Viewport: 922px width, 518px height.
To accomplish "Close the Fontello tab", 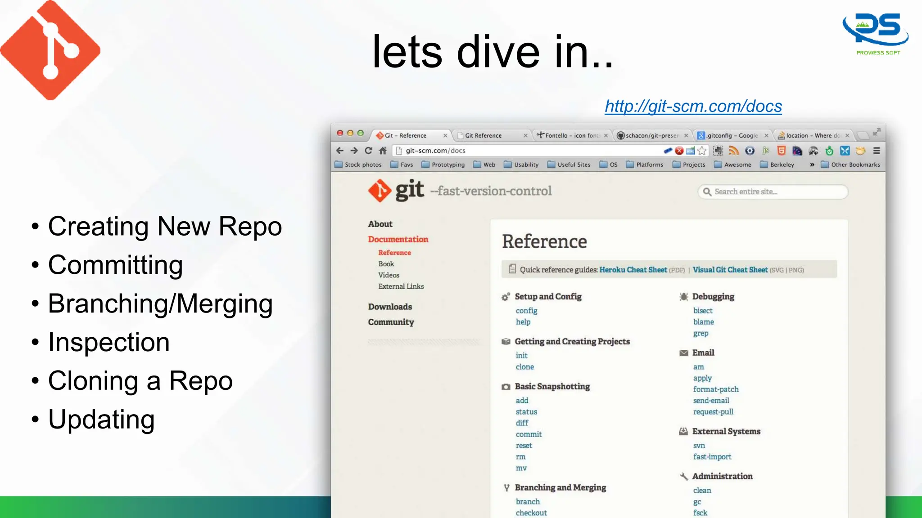I will (606, 135).
